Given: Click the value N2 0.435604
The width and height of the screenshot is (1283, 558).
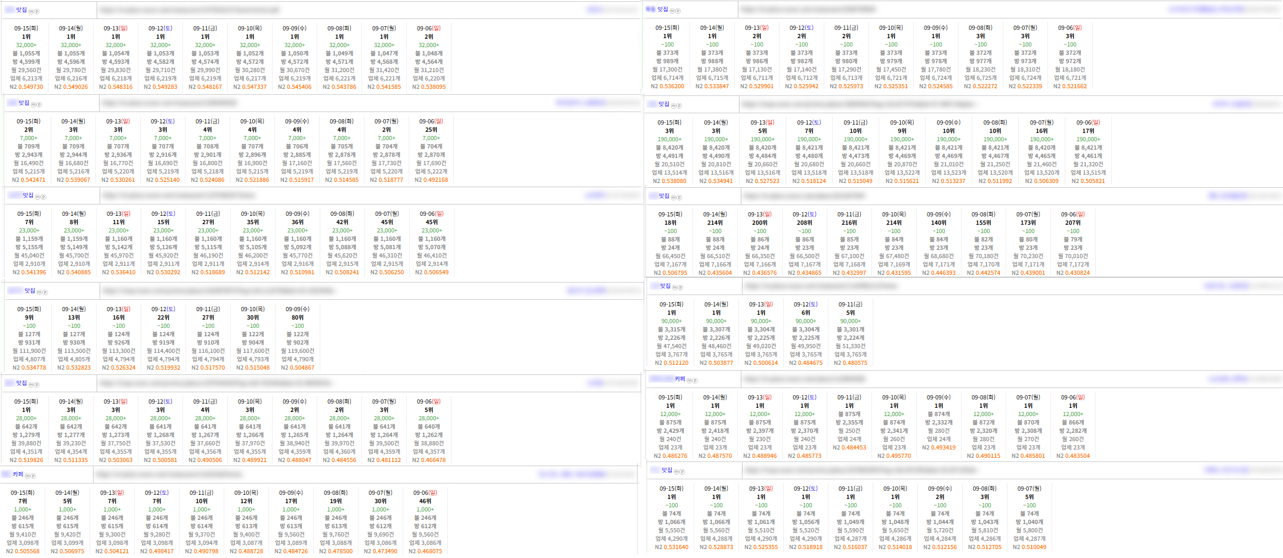Looking at the screenshot, I should (x=715, y=273).
